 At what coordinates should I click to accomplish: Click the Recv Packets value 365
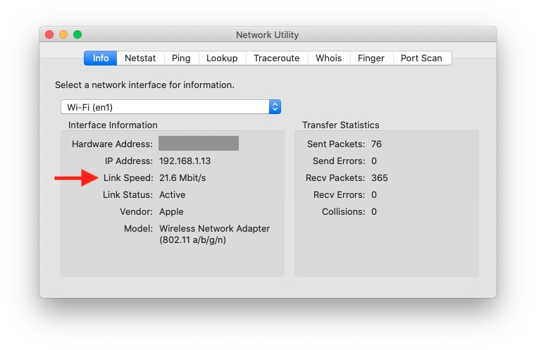tap(380, 178)
